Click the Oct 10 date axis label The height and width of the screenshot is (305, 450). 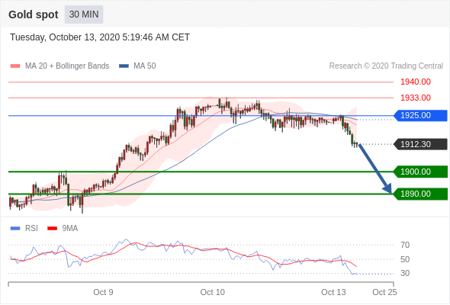point(212,292)
